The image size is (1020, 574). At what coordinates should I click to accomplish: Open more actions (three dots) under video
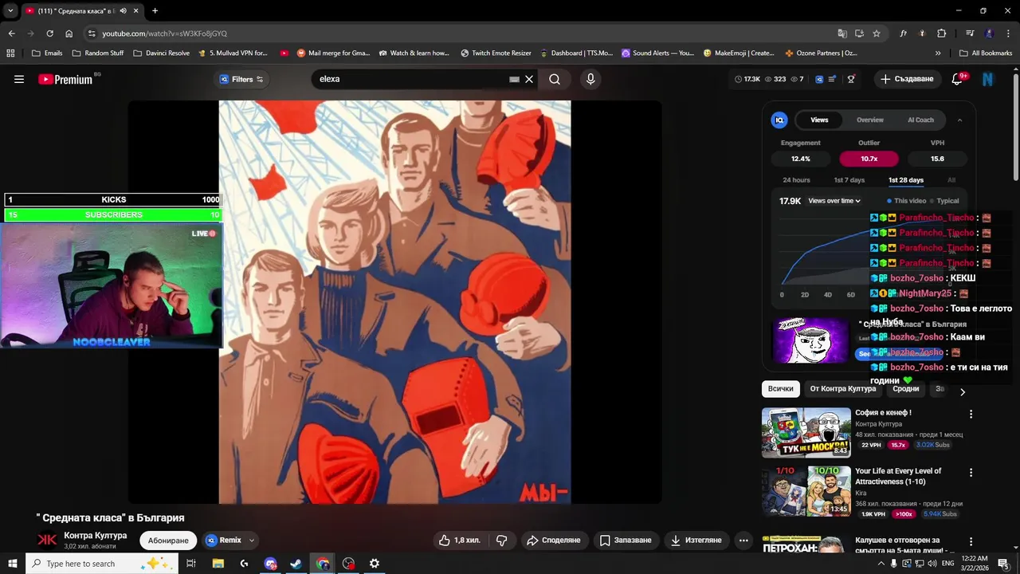pos(743,540)
